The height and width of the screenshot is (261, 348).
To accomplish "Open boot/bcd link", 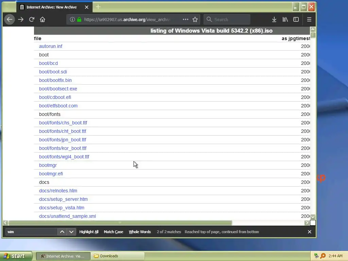I will click(48, 63).
